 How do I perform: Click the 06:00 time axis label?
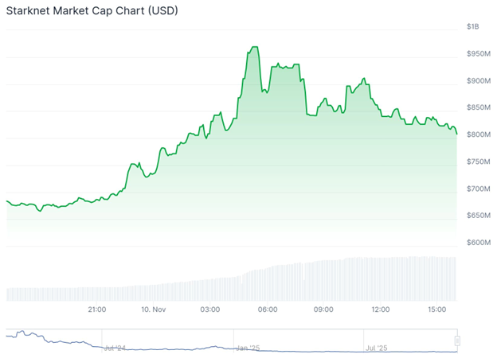click(268, 309)
